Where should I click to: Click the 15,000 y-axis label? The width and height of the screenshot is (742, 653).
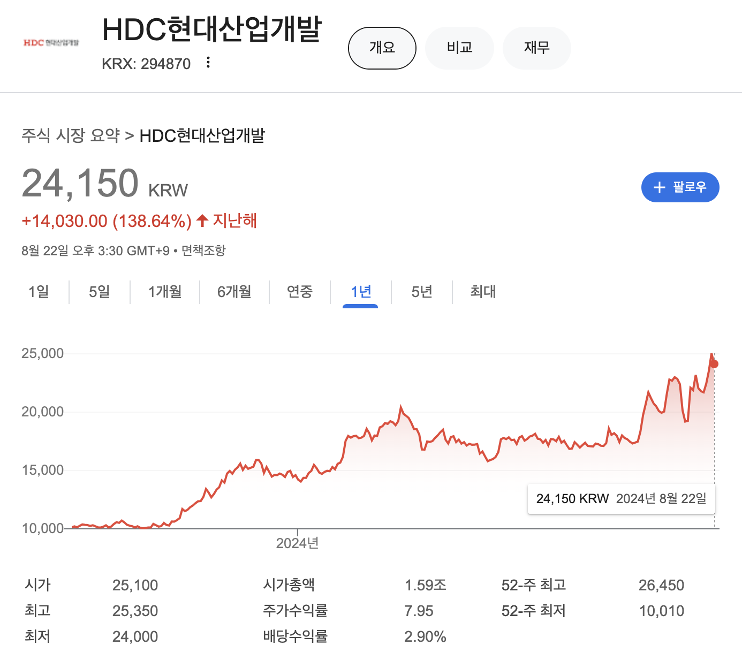point(42,470)
